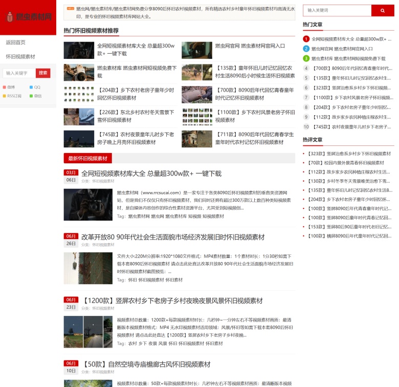This screenshot has height=387, width=399.
Task: Open thumbnail for 【1100款】乡下农村风景
Action: [x=197, y=117]
